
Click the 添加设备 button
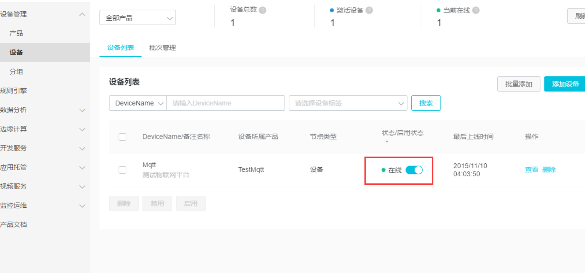pyautogui.click(x=565, y=84)
